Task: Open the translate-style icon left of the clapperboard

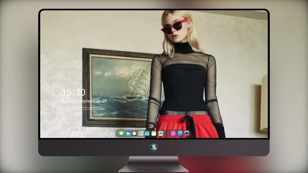Action: point(141,134)
